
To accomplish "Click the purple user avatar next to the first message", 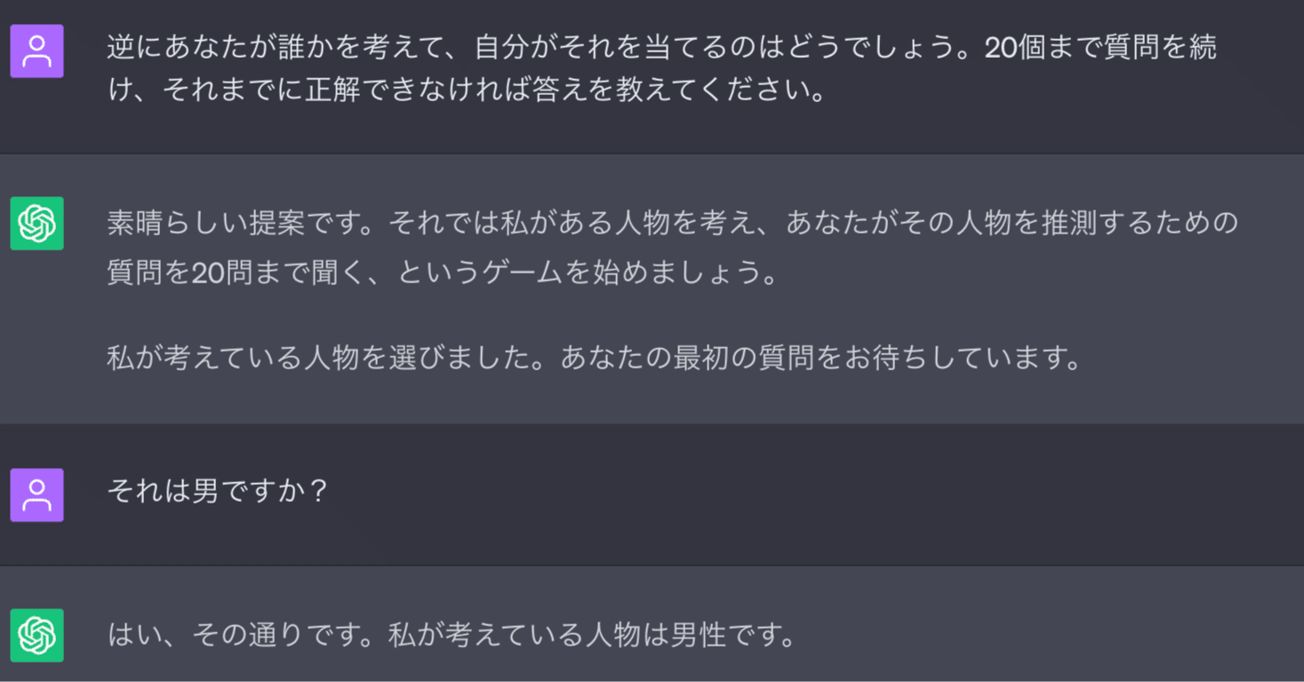I will pyautogui.click(x=36, y=52).
